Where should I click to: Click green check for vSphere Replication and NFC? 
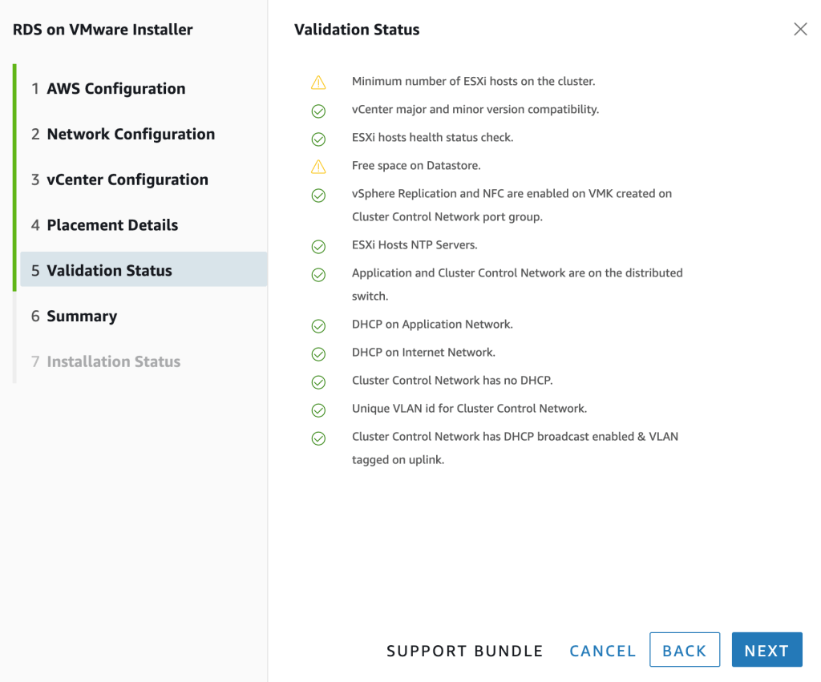(318, 195)
